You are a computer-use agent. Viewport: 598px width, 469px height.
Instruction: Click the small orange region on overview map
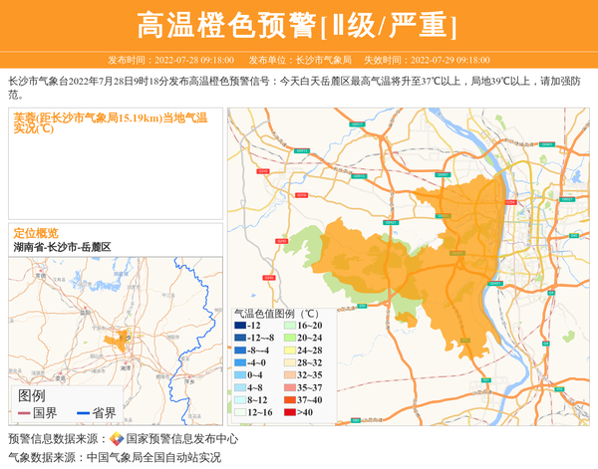(123, 341)
